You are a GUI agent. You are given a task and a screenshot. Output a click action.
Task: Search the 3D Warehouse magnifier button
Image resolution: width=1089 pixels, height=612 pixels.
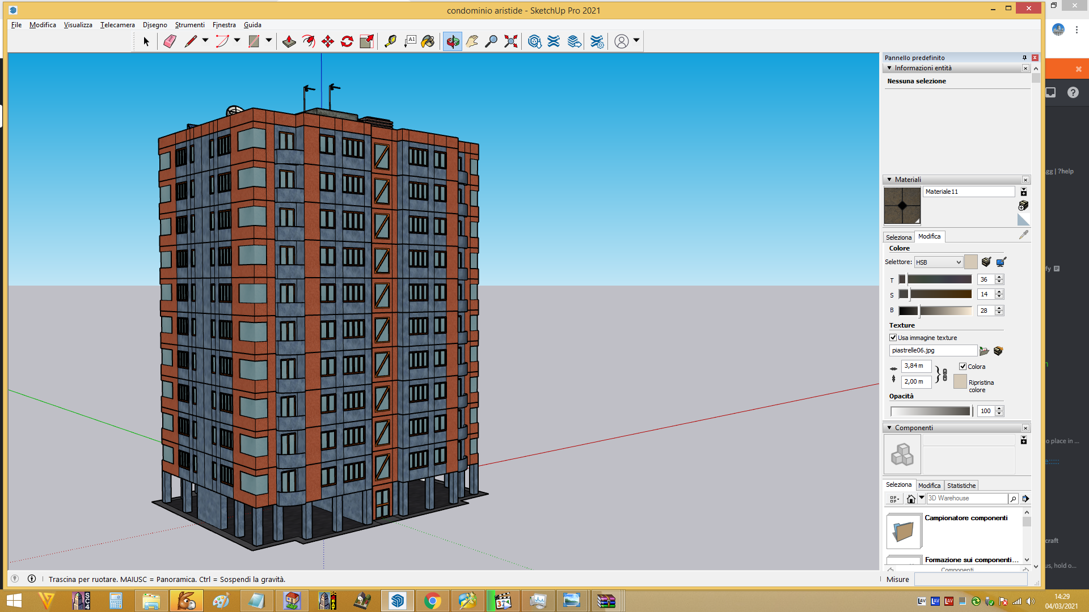tap(1013, 499)
